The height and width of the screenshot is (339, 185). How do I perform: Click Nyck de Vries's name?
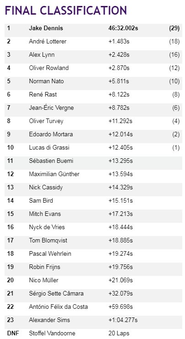click(47, 227)
